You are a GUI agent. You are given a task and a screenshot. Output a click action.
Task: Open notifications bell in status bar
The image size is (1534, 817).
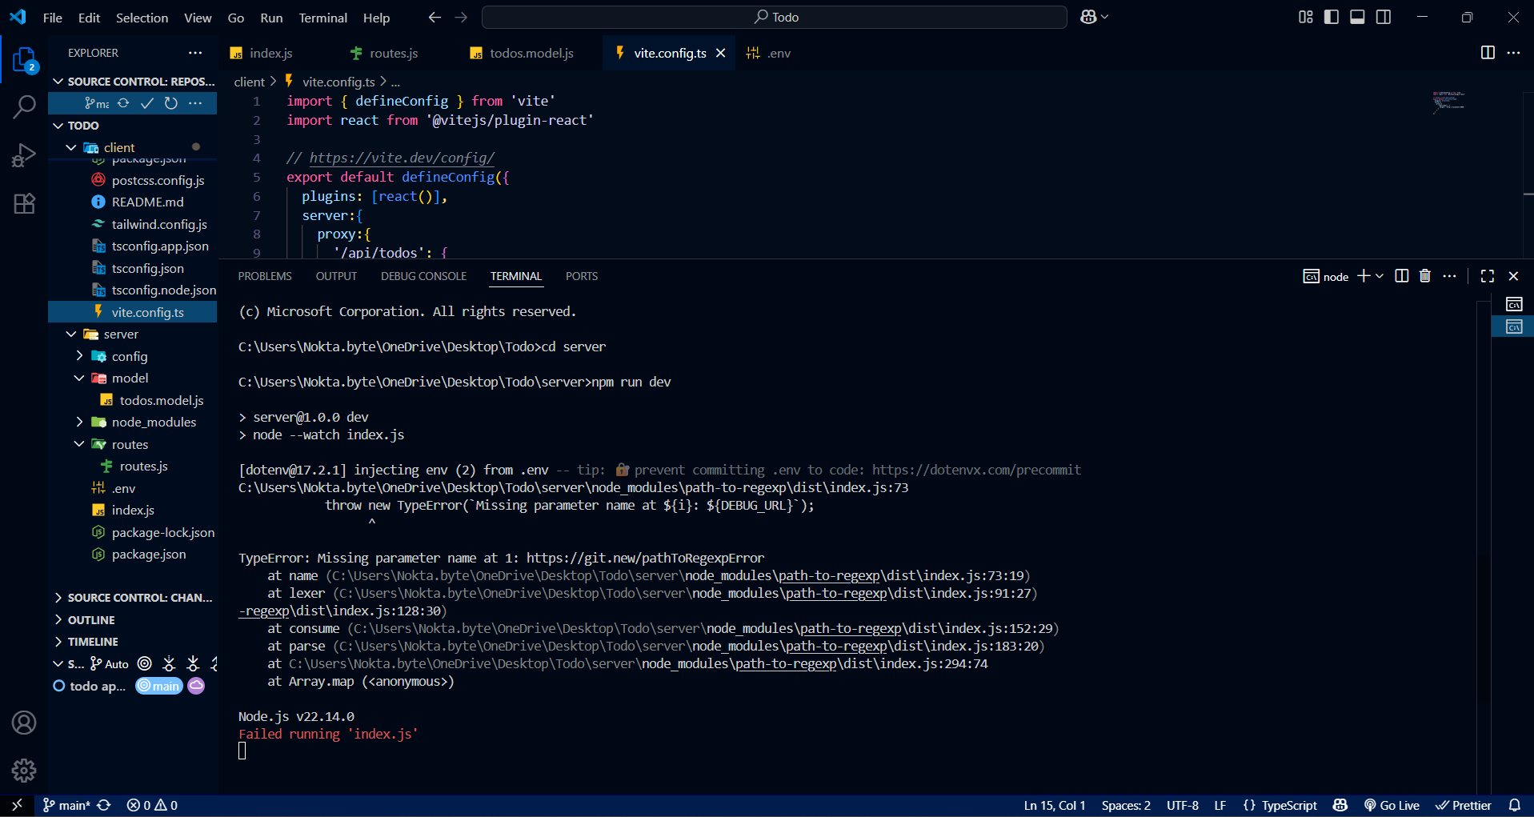tap(1515, 805)
